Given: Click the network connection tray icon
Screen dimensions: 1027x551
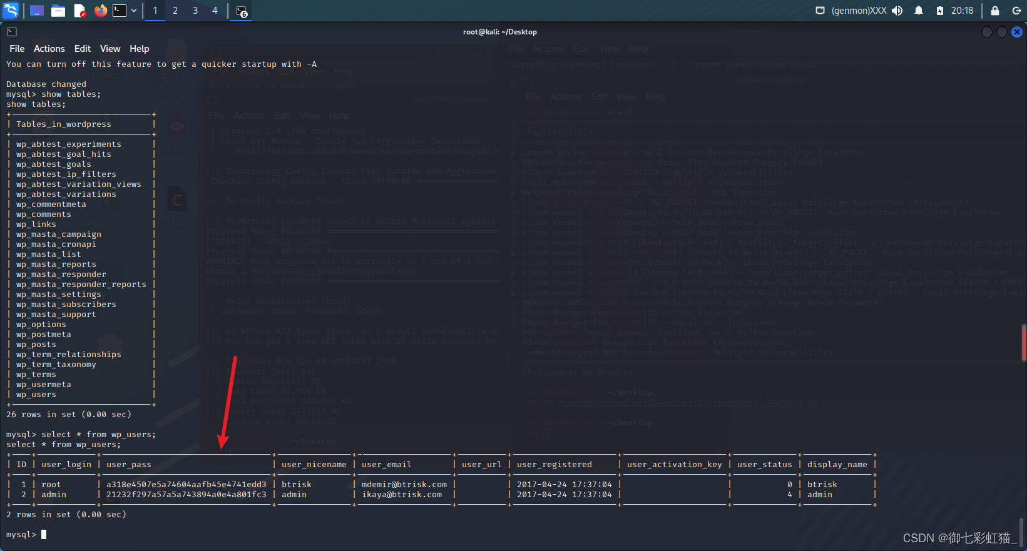Looking at the screenshot, I should [820, 11].
